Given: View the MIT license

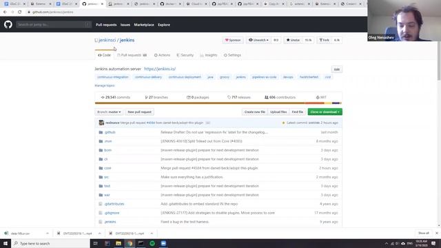Looking at the screenshot, I should [321, 97].
